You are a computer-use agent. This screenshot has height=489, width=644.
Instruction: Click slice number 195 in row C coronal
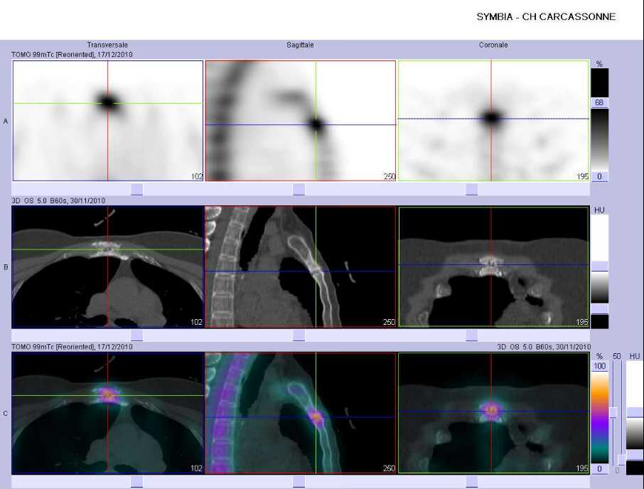[582, 468]
